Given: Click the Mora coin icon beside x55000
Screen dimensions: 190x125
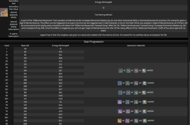Looking at the screenshot, I should 144,111.
